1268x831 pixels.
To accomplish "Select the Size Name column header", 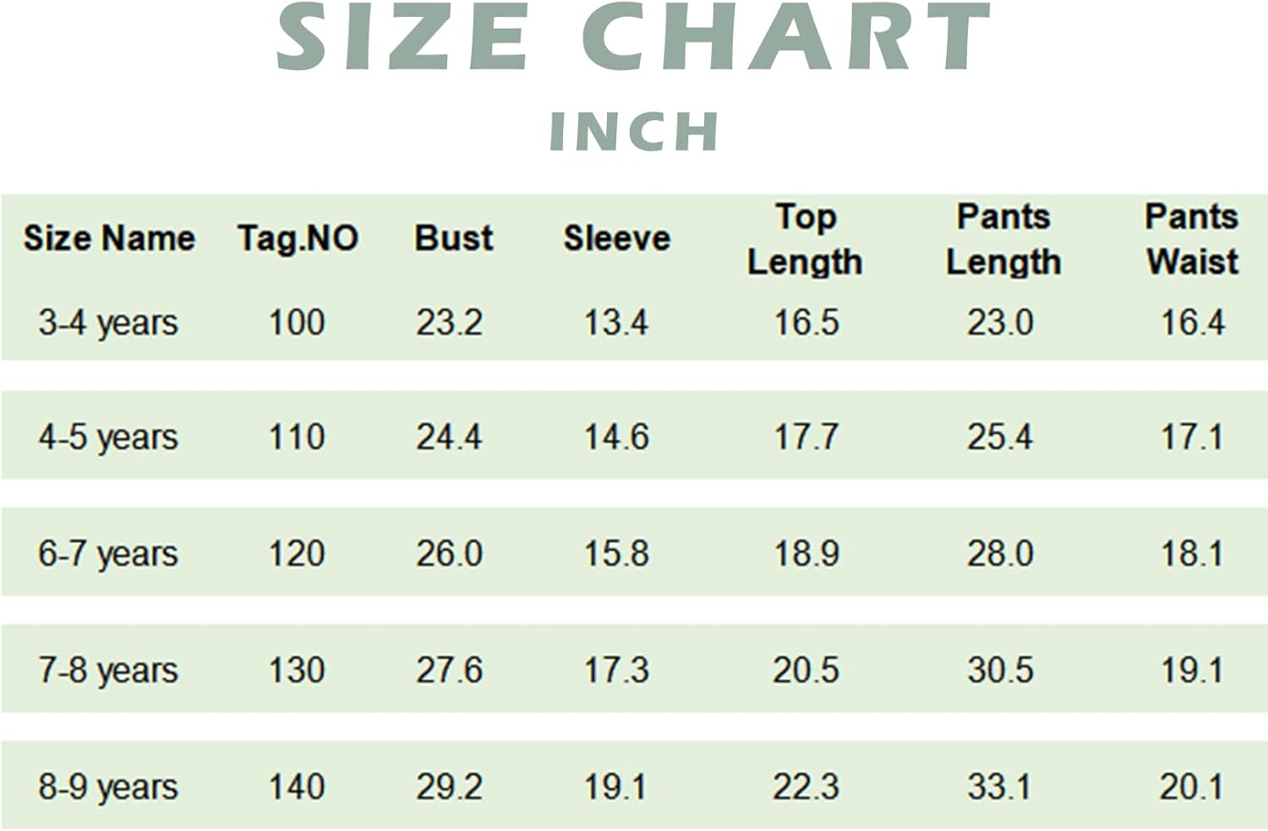I will [109, 238].
